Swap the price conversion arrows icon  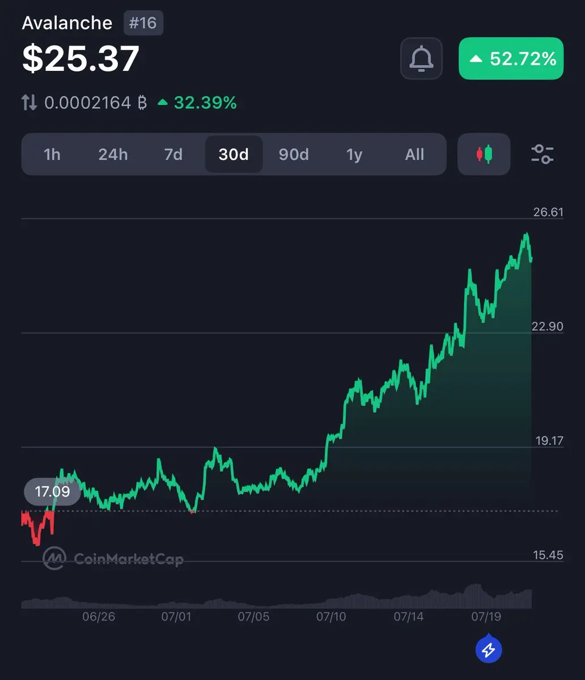(x=29, y=103)
